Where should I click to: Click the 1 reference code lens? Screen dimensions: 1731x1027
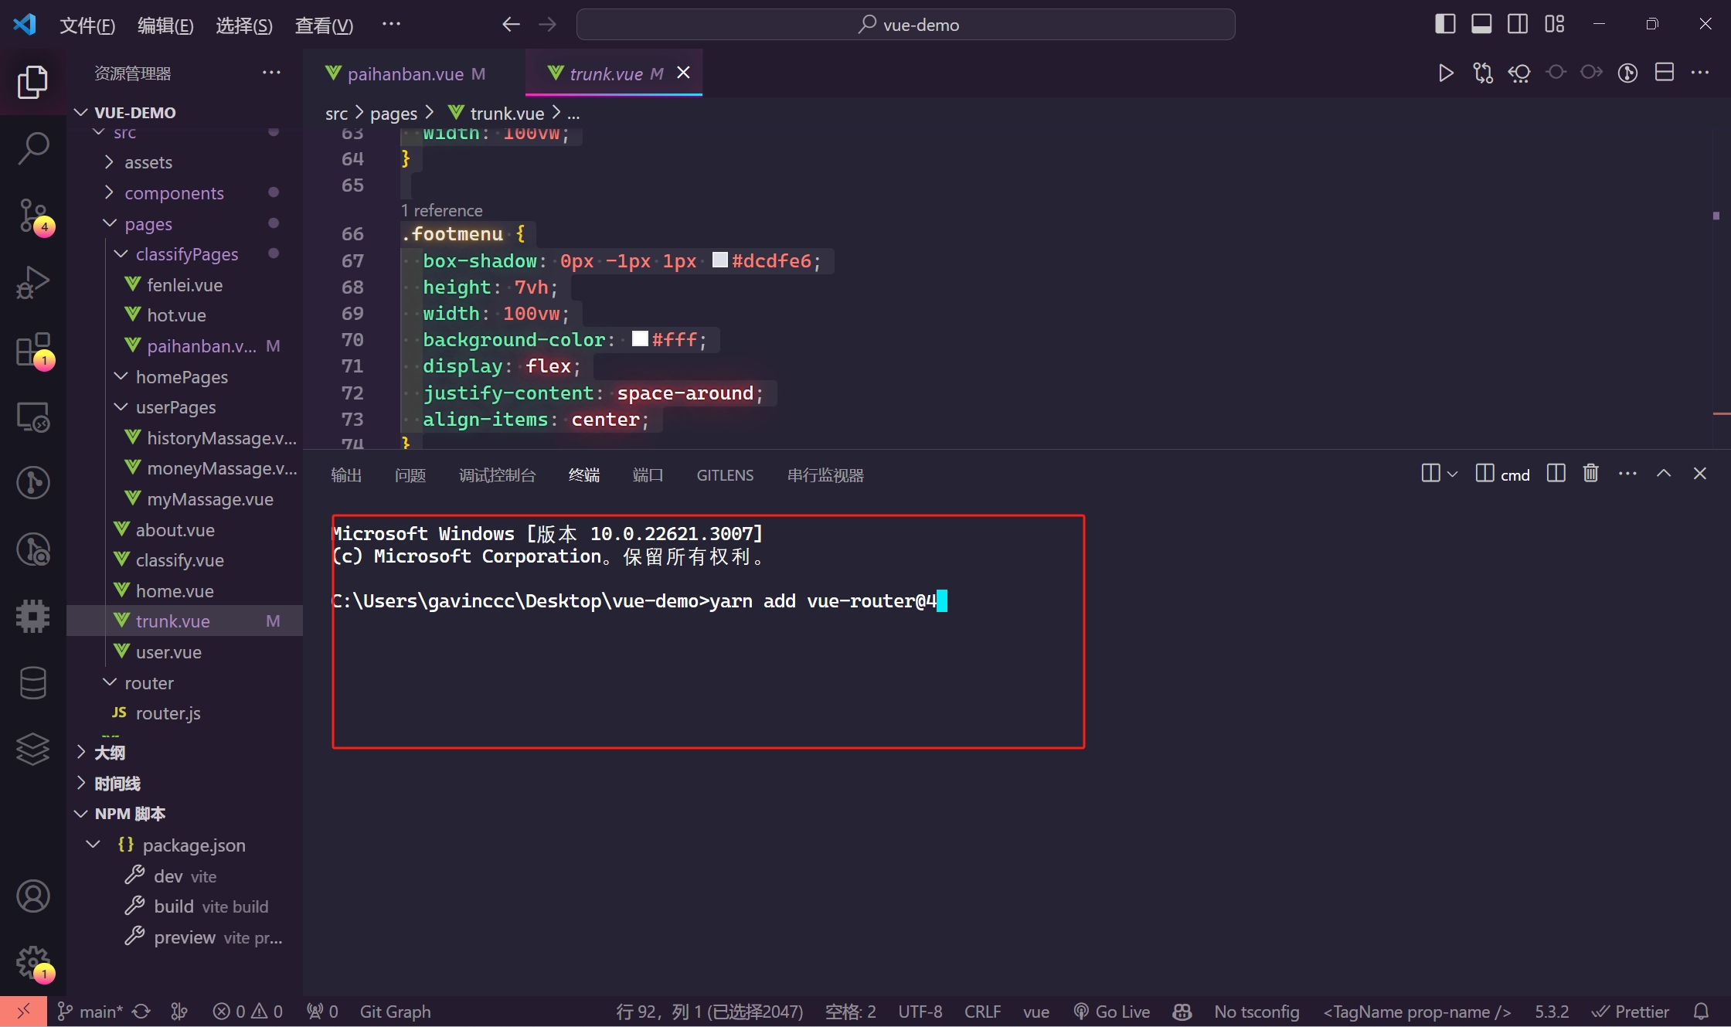click(x=441, y=210)
